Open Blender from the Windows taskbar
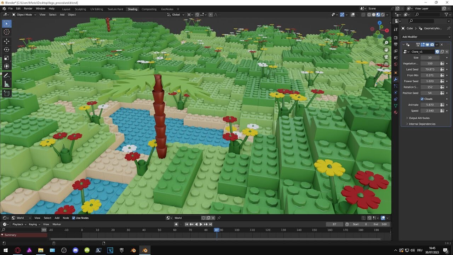This screenshot has width=453, height=255. coord(145,250)
